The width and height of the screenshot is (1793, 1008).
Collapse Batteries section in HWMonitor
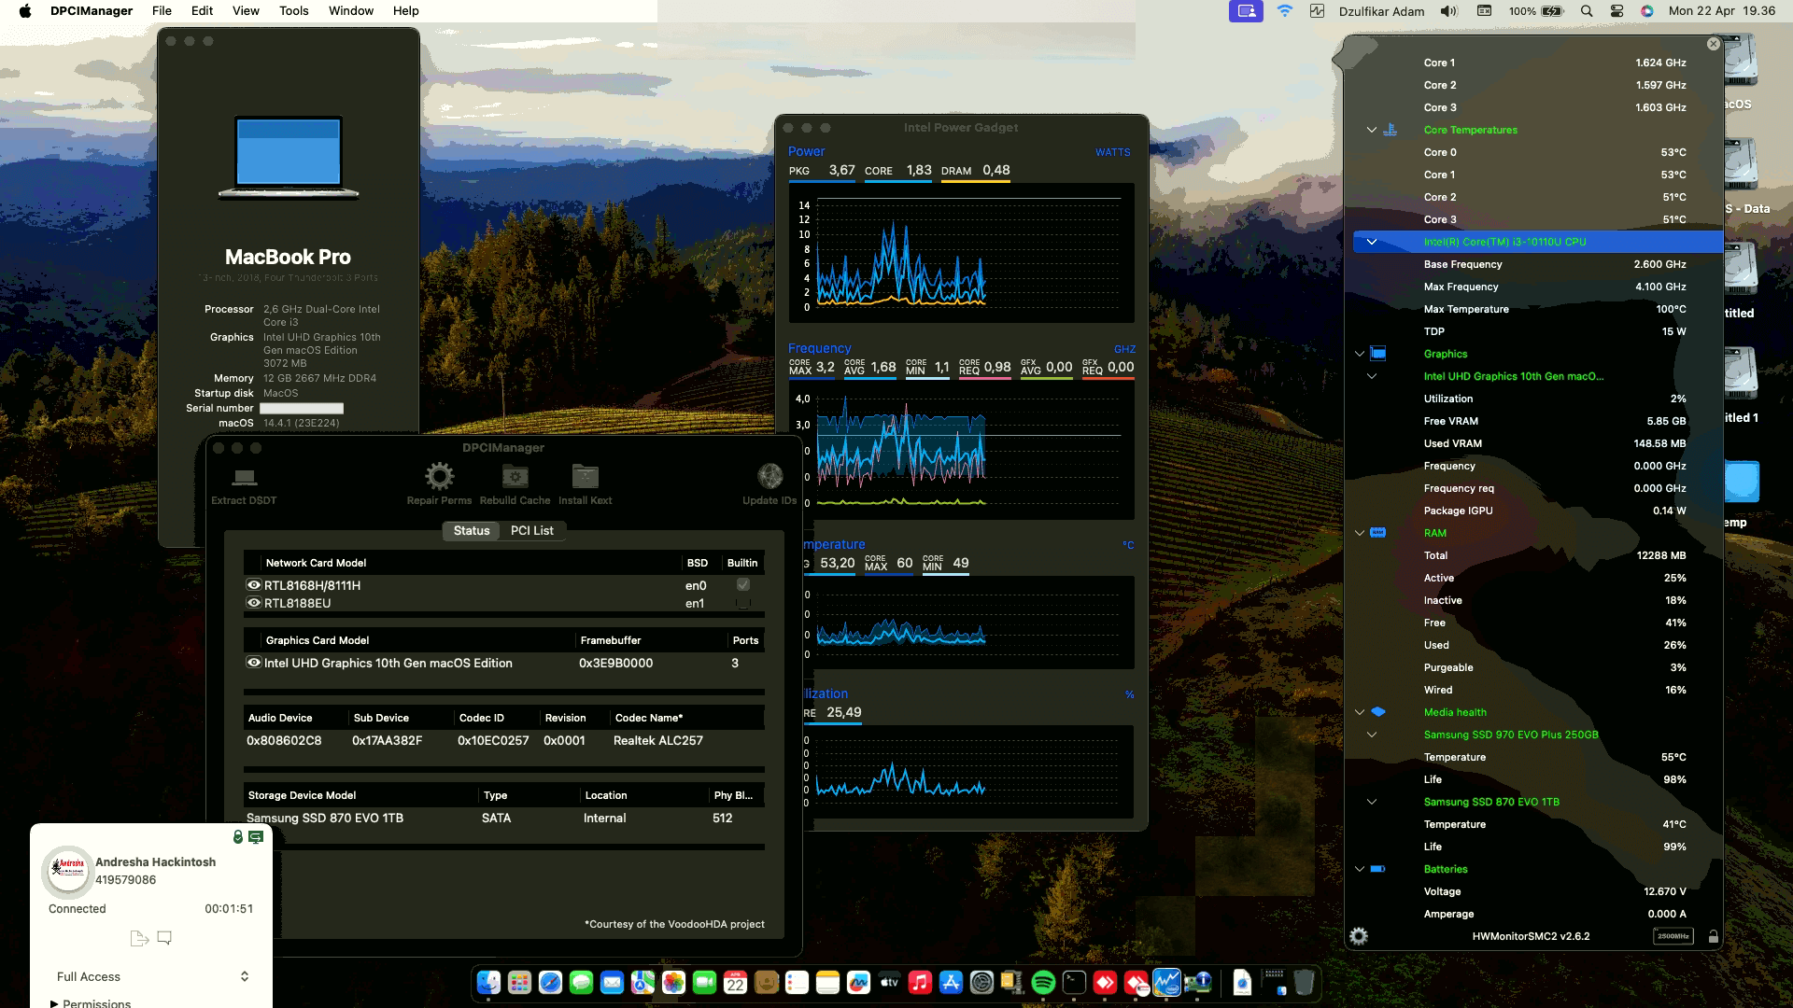point(1360,869)
